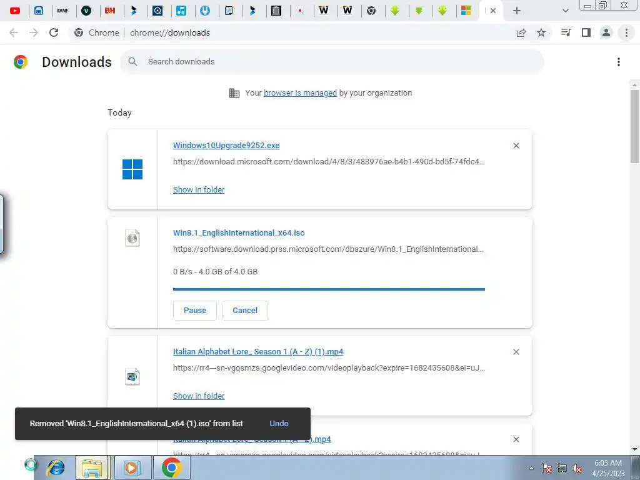Open Windows Explorer from taskbar
Image resolution: width=640 pixels, height=480 pixels.
coord(92,467)
